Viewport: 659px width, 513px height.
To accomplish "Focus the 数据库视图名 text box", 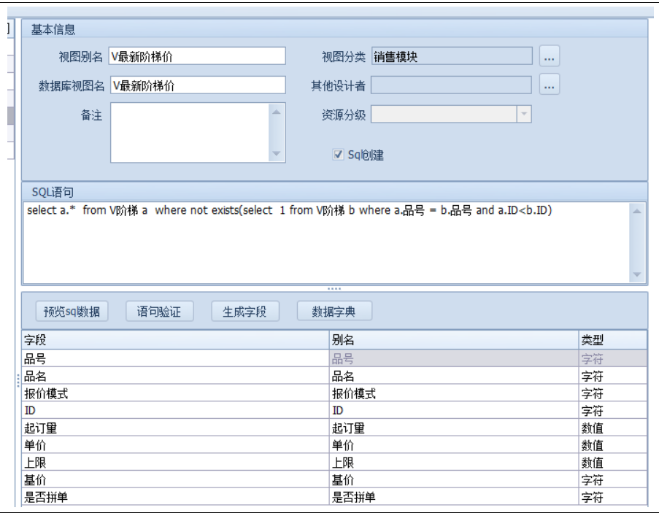I will [x=197, y=85].
